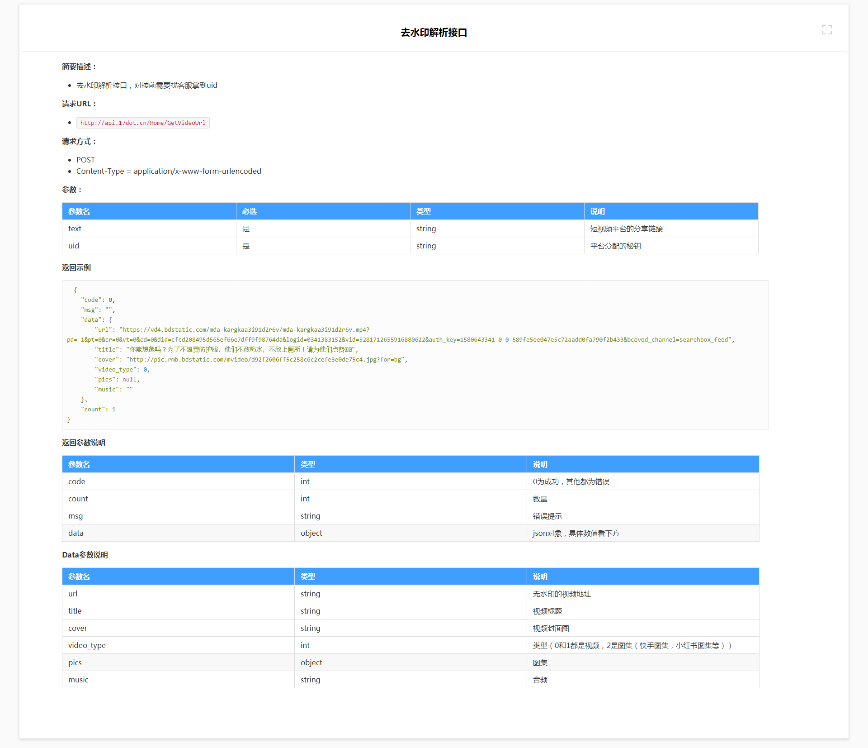Click the music row name cell
Screen dimensions: 868x748
pos(178,680)
